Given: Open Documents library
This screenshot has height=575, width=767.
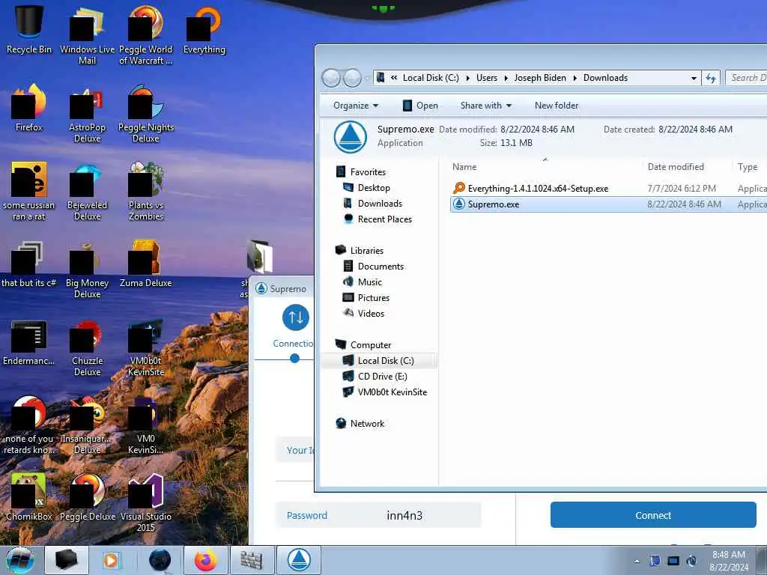Looking at the screenshot, I should pos(373,266).
